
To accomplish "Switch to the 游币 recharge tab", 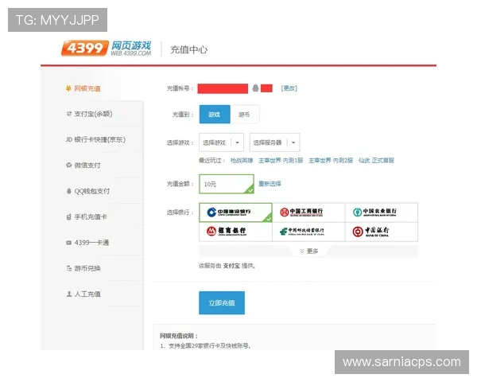I will click(244, 115).
